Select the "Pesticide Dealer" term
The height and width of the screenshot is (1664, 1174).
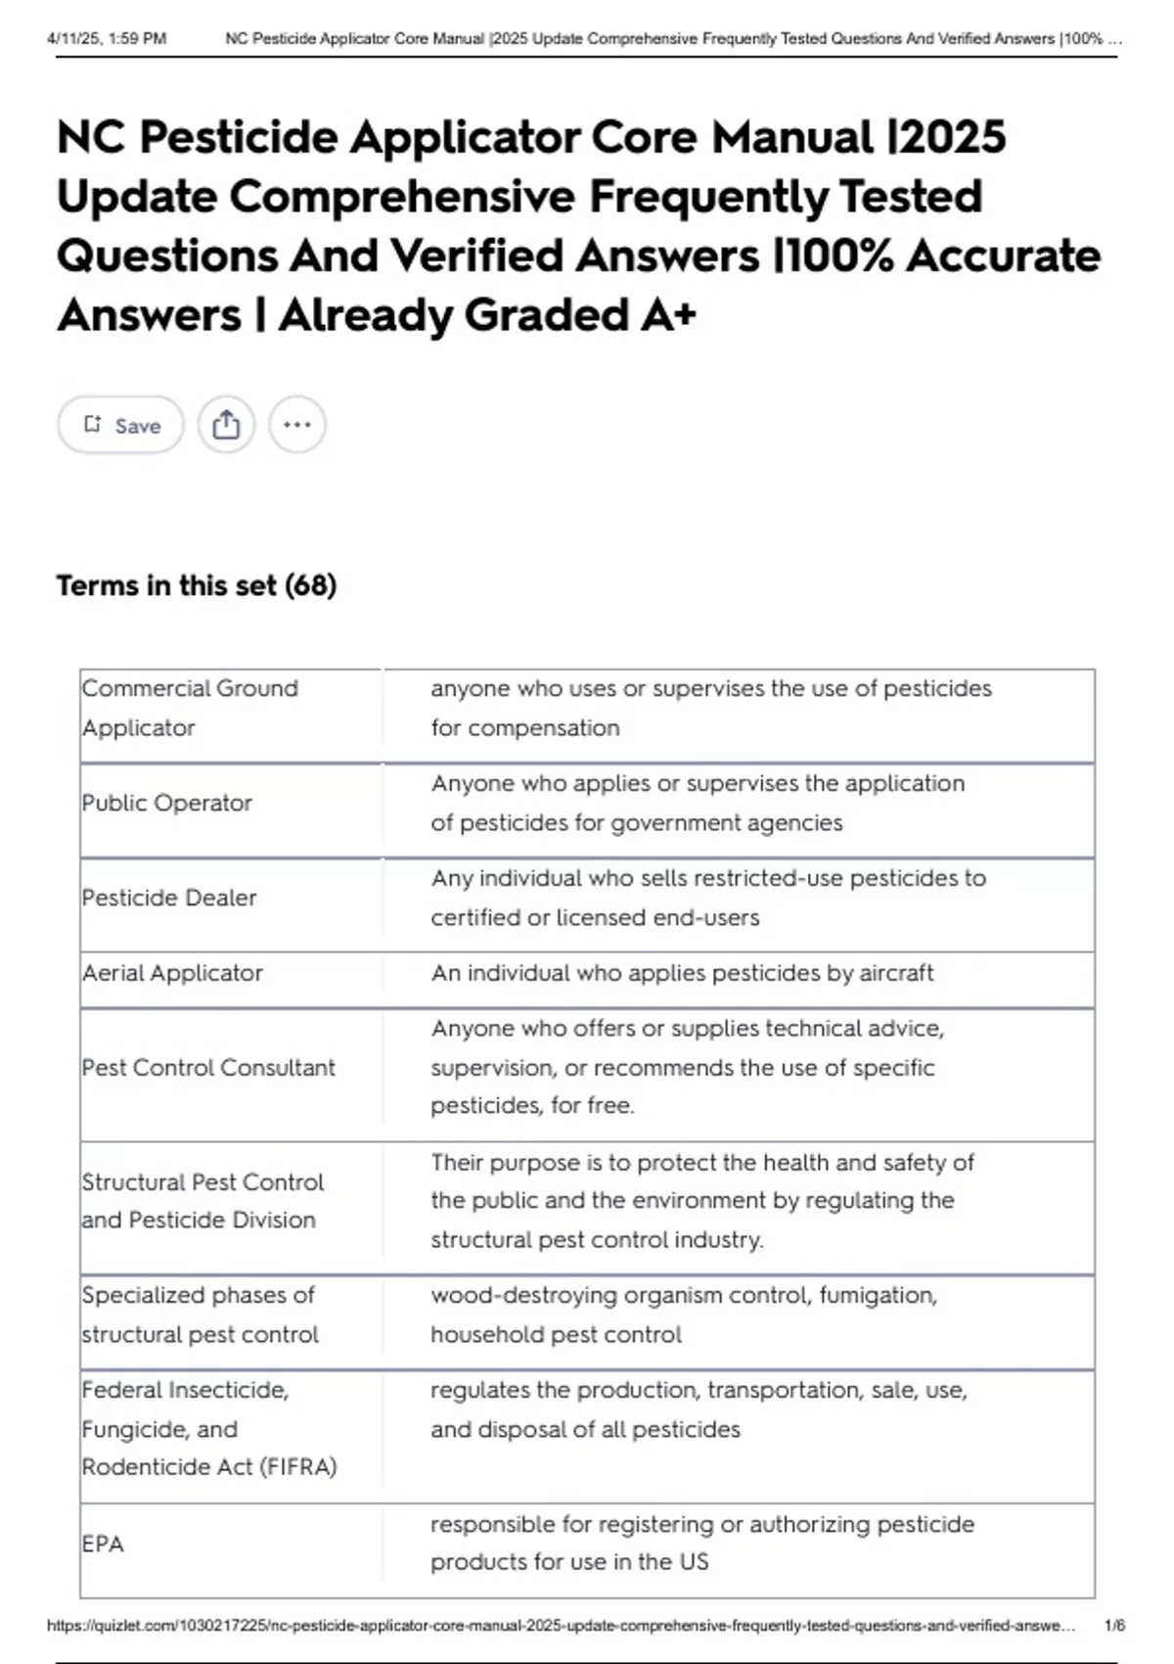pos(169,898)
